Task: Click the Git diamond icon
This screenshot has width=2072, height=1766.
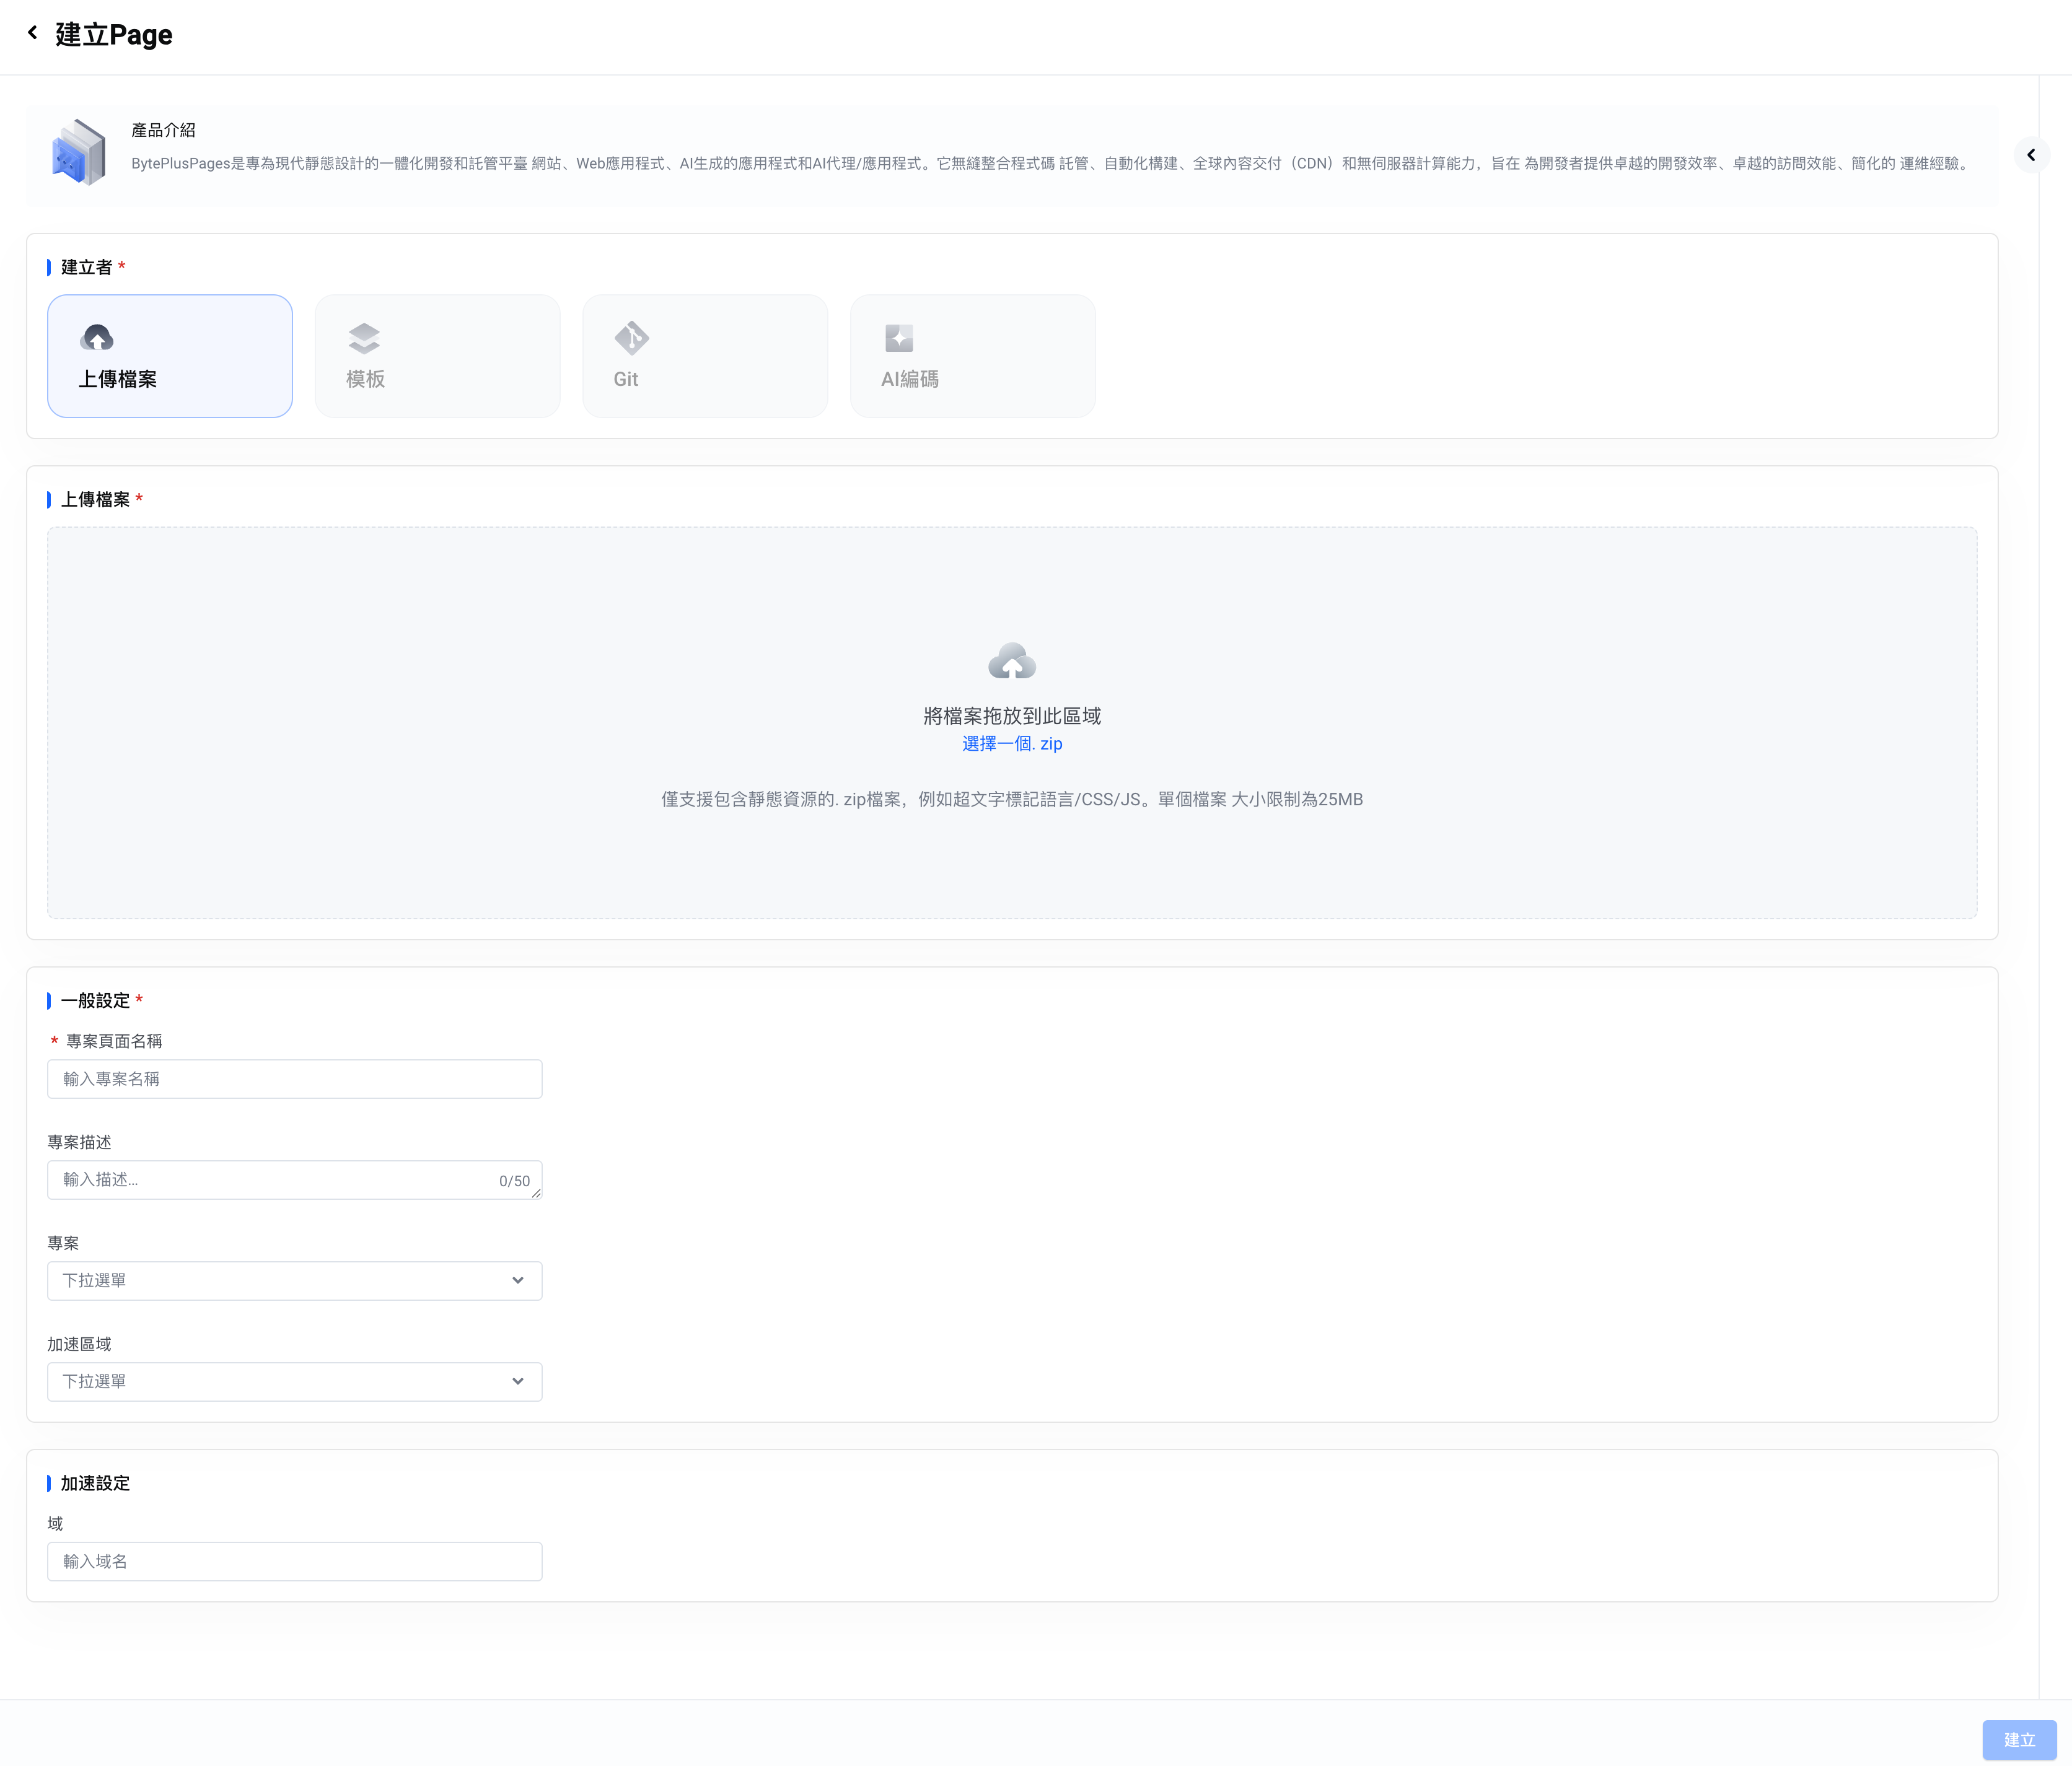Action: pyautogui.click(x=631, y=338)
